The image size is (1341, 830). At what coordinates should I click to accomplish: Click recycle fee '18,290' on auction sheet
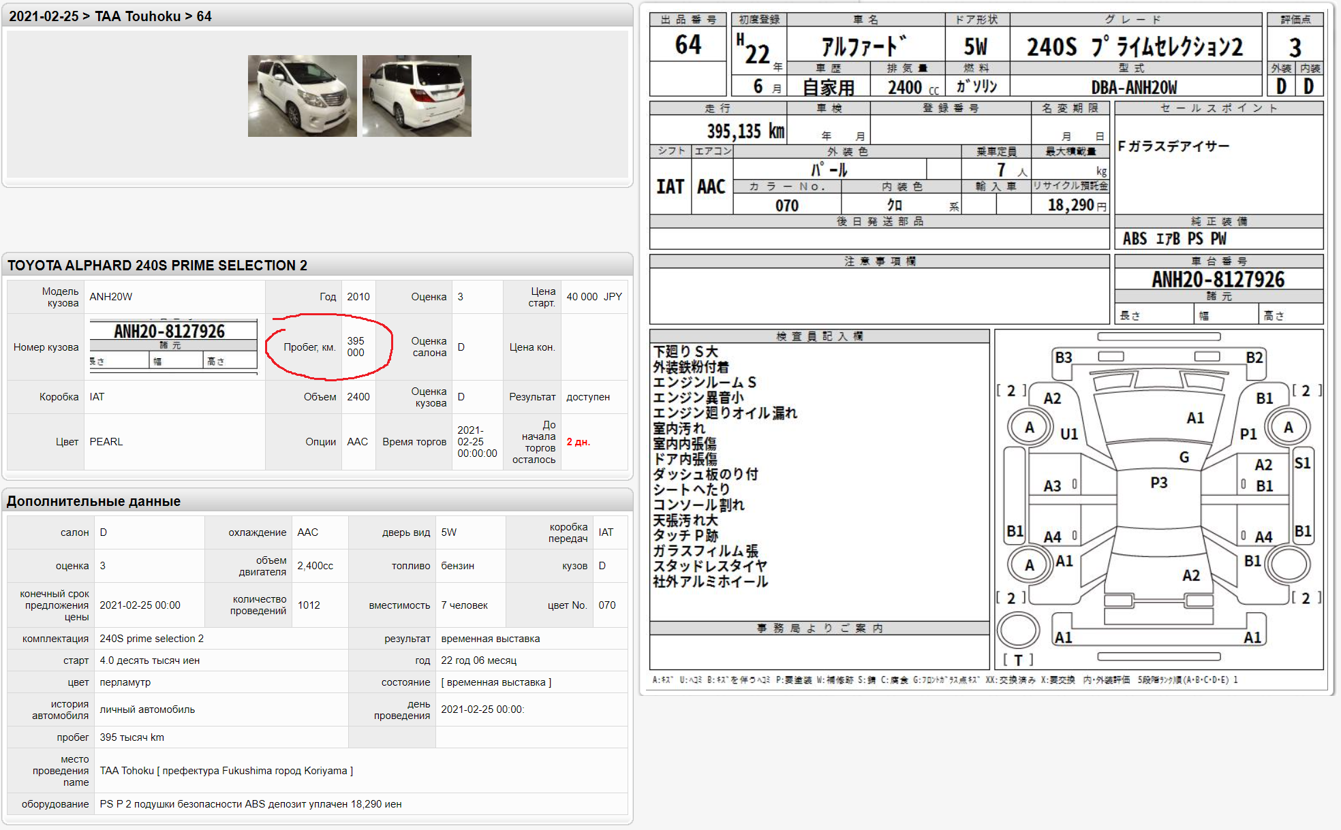(x=1071, y=205)
